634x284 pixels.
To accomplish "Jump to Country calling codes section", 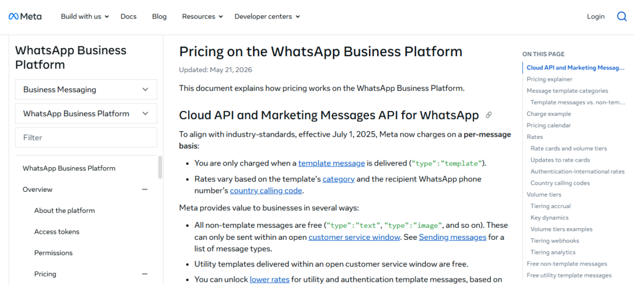I will 560,183.
